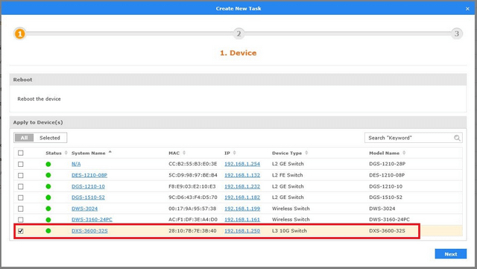
Task: Click step 1 orange circle indicator
Action: point(20,34)
